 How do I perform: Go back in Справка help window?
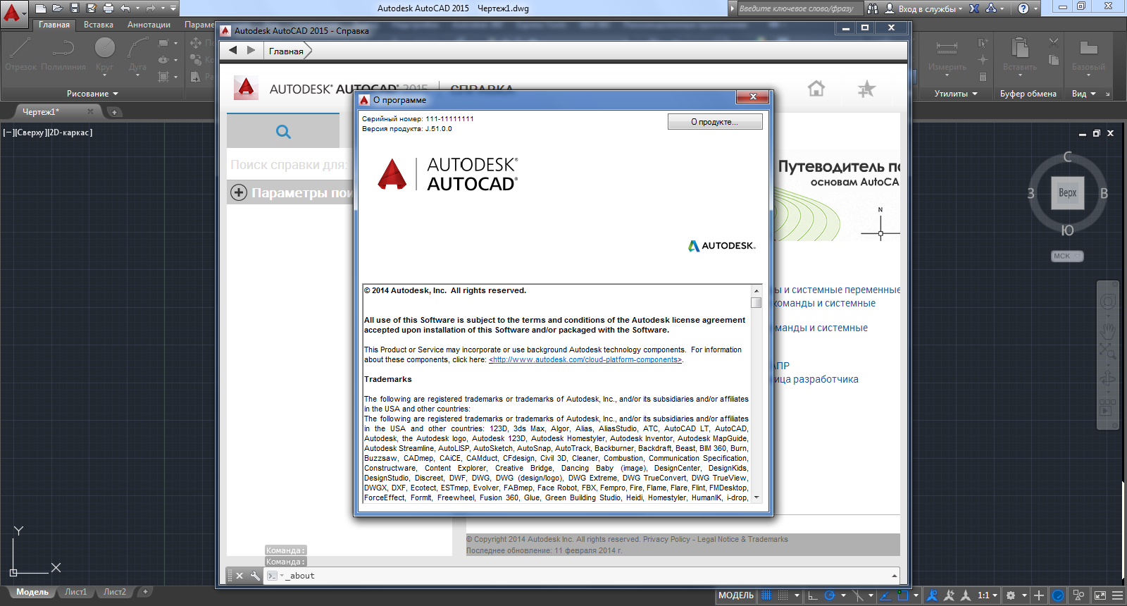[233, 50]
